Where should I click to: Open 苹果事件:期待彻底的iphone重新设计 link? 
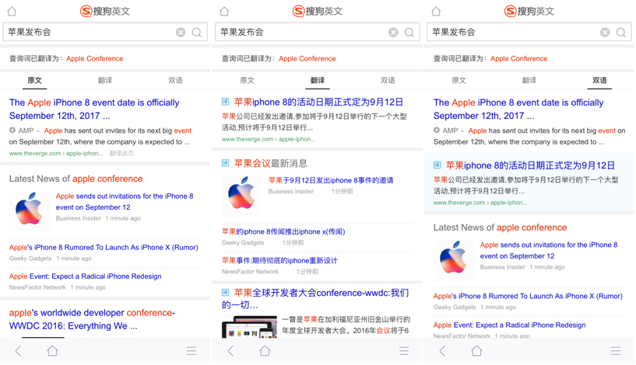pyautogui.click(x=279, y=261)
